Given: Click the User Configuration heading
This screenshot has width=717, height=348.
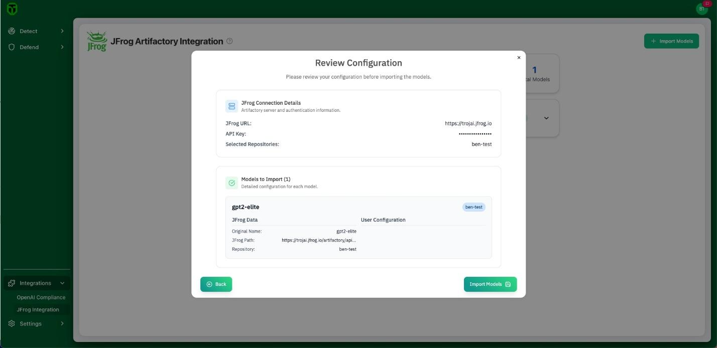Looking at the screenshot, I should click(383, 220).
